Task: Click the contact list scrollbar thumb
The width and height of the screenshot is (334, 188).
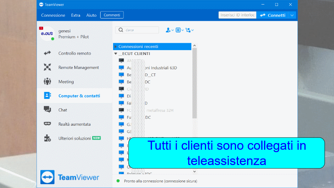Action: (194, 83)
